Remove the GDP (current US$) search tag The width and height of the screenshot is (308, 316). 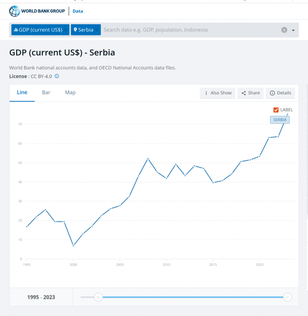point(66,30)
